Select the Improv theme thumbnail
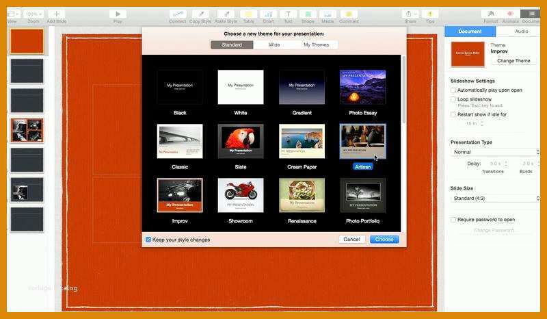Screen dimensions: 547x319 point(180,195)
